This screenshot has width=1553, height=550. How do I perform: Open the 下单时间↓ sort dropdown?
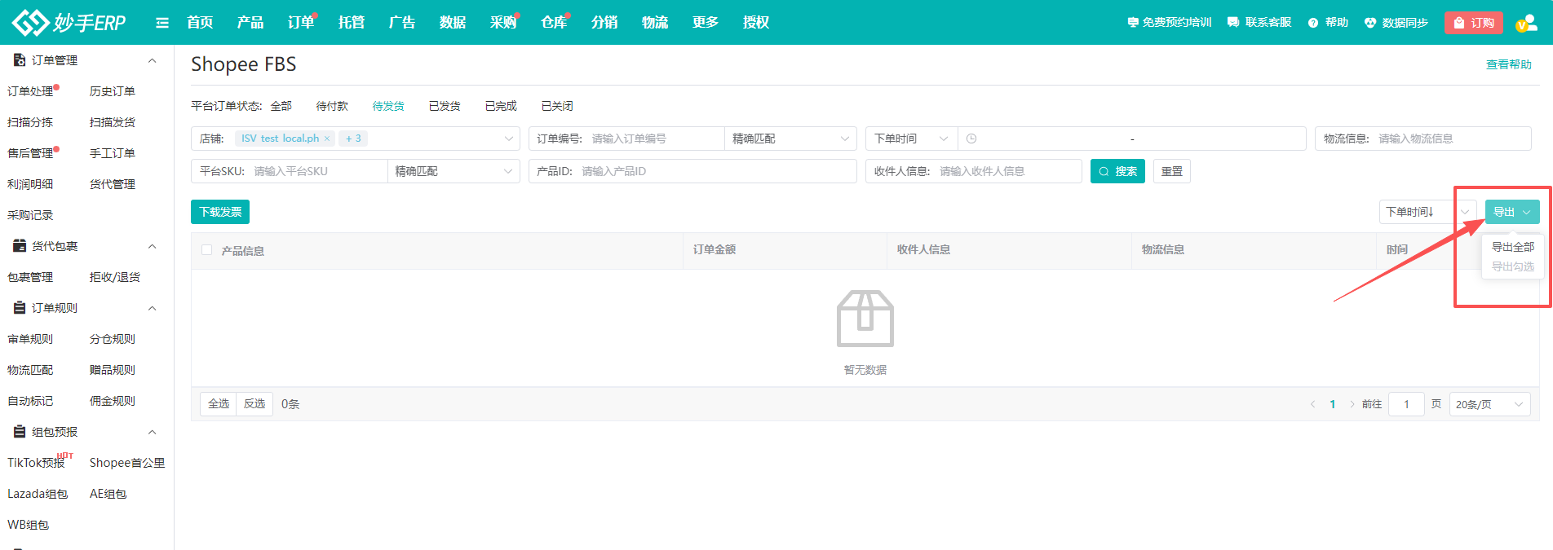coord(1427,212)
